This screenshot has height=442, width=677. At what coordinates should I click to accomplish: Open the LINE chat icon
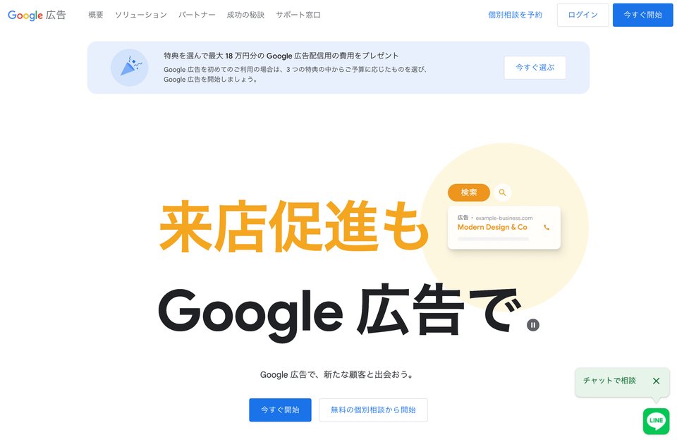click(x=656, y=421)
